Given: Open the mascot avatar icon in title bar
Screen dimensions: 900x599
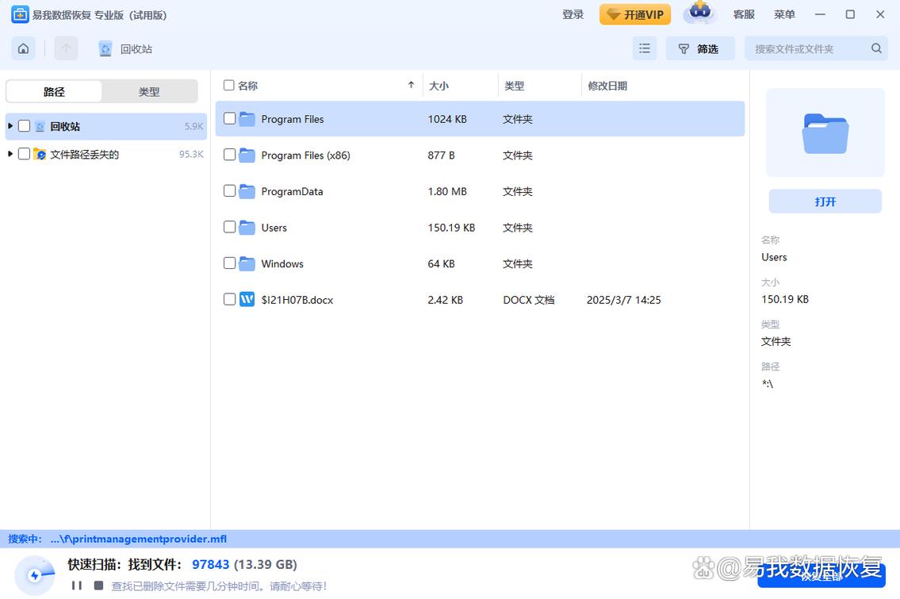Looking at the screenshot, I should tap(699, 13).
